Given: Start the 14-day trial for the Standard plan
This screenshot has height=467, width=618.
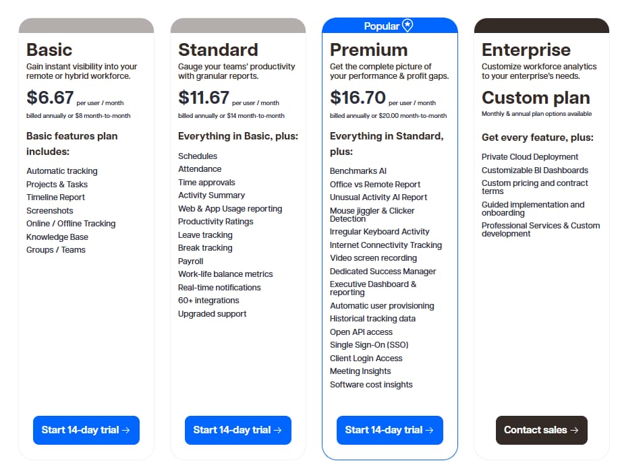Looking at the screenshot, I should [237, 430].
